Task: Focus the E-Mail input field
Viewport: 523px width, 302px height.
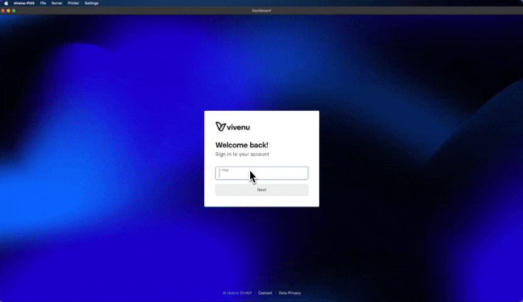Action: pyautogui.click(x=261, y=174)
